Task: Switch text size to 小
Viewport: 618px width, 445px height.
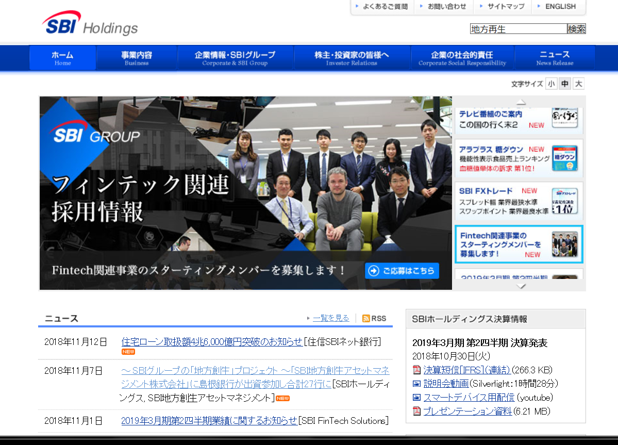Action: pos(551,83)
